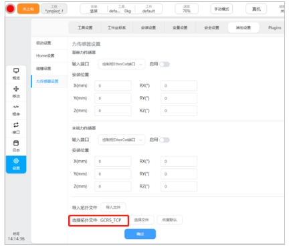
Task: Switch to the 工件坐标系 tab
Action: pos(116,28)
